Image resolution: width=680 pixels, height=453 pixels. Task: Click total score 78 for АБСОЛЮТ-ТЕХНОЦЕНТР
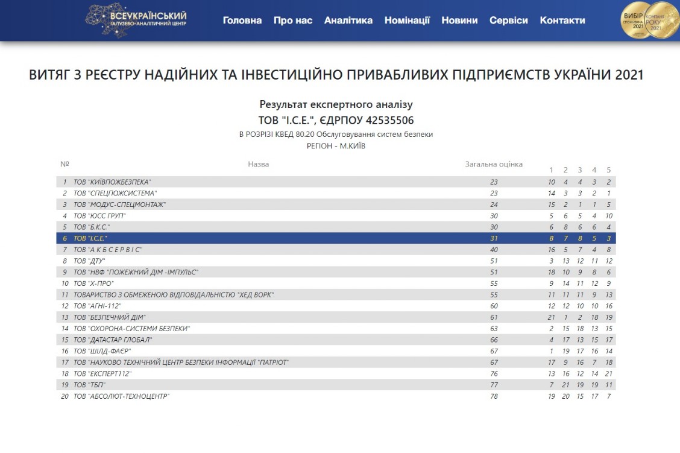point(494,396)
